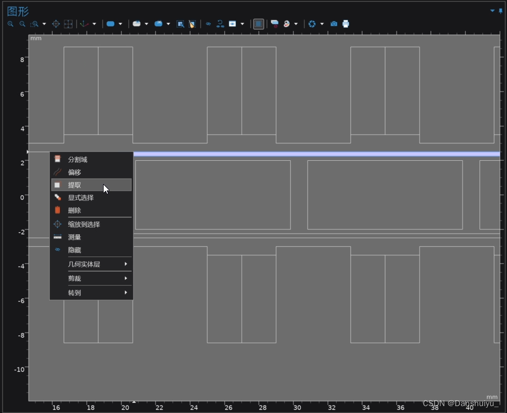Viewport: 507px width, 413px height.
Task: Click the coordinate axes view icon
Action: (x=84, y=24)
